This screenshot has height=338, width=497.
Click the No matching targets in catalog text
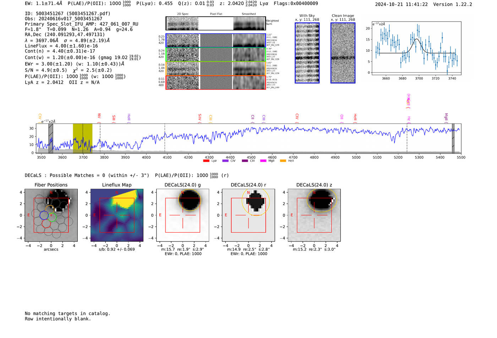pyautogui.click(x=67, y=314)
